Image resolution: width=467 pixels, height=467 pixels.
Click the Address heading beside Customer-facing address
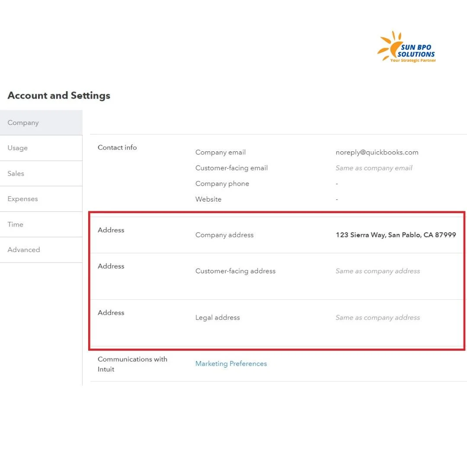pyautogui.click(x=111, y=266)
